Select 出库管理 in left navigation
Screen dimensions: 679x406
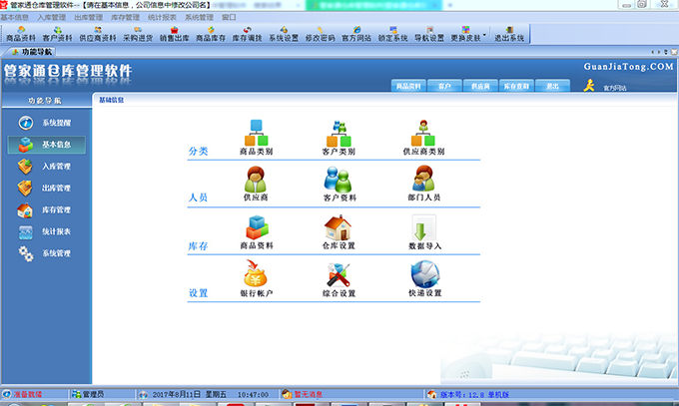[46, 188]
